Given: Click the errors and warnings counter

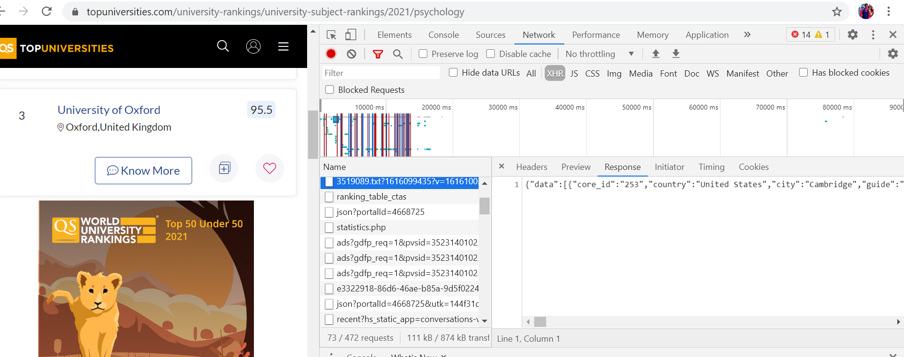Looking at the screenshot, I should [811, 34].
